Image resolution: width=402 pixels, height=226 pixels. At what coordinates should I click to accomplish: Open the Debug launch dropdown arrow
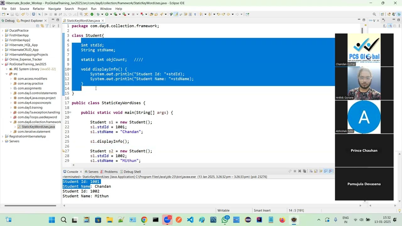(102, 14)
